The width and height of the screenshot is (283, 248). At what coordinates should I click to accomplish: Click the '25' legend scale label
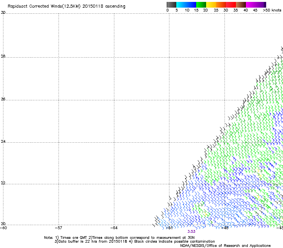point(216,10)
